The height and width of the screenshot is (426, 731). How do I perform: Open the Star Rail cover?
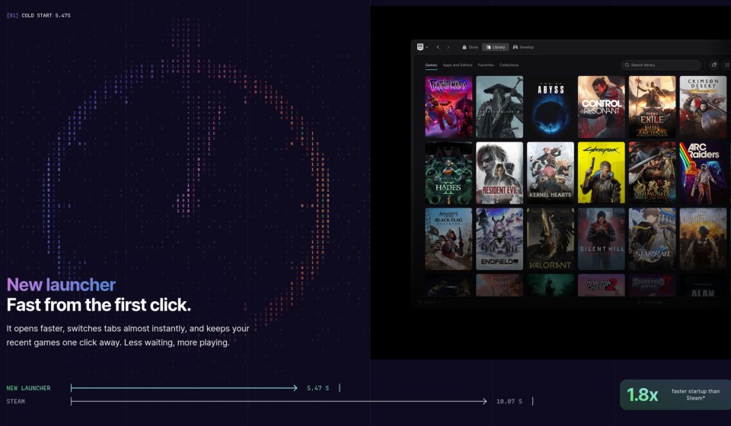click(653, 239)
